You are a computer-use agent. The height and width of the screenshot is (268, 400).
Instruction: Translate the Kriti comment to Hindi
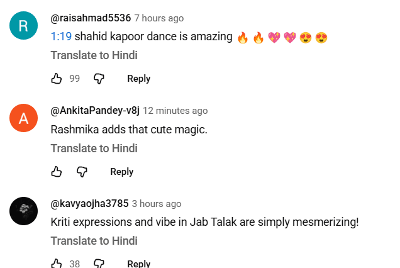click(x=94, y=241)
